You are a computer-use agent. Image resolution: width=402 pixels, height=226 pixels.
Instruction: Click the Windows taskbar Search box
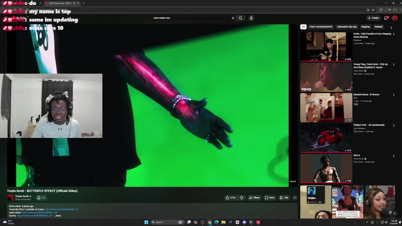(x=167, y=222)
